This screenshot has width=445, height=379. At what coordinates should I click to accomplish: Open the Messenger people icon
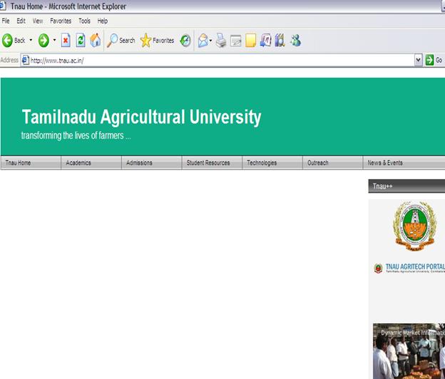pyautogui.click(x=295, y=41)
